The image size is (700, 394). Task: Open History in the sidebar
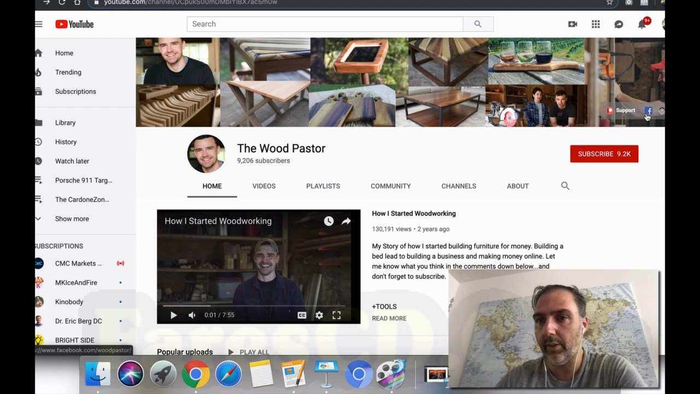point(66,142)
